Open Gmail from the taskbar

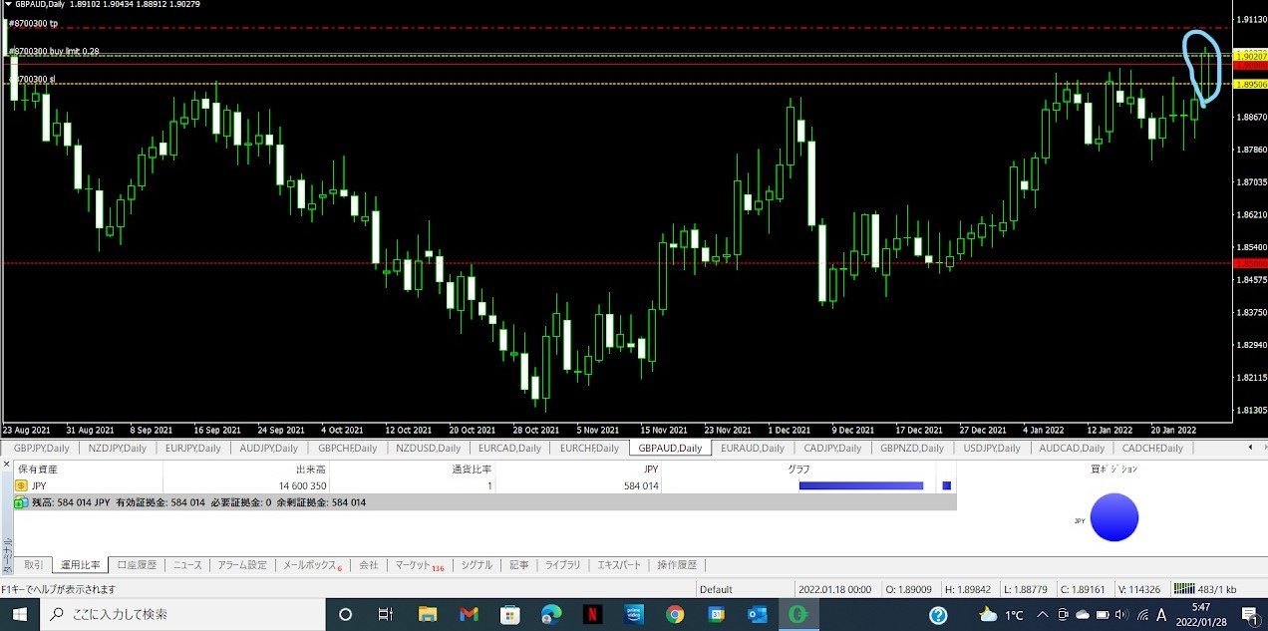469,614
